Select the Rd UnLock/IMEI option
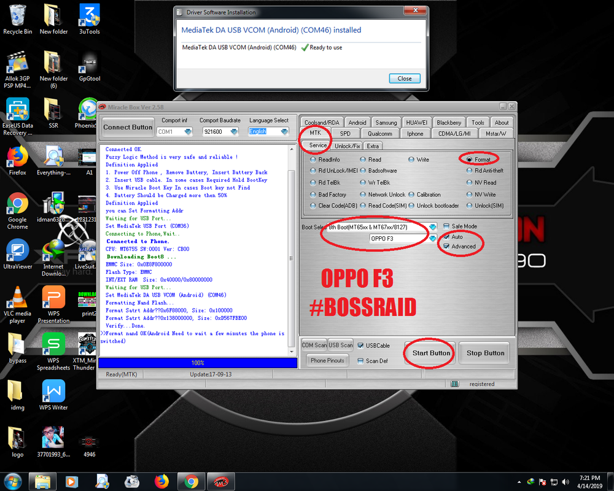614x491 pixels. coord(333,171)
